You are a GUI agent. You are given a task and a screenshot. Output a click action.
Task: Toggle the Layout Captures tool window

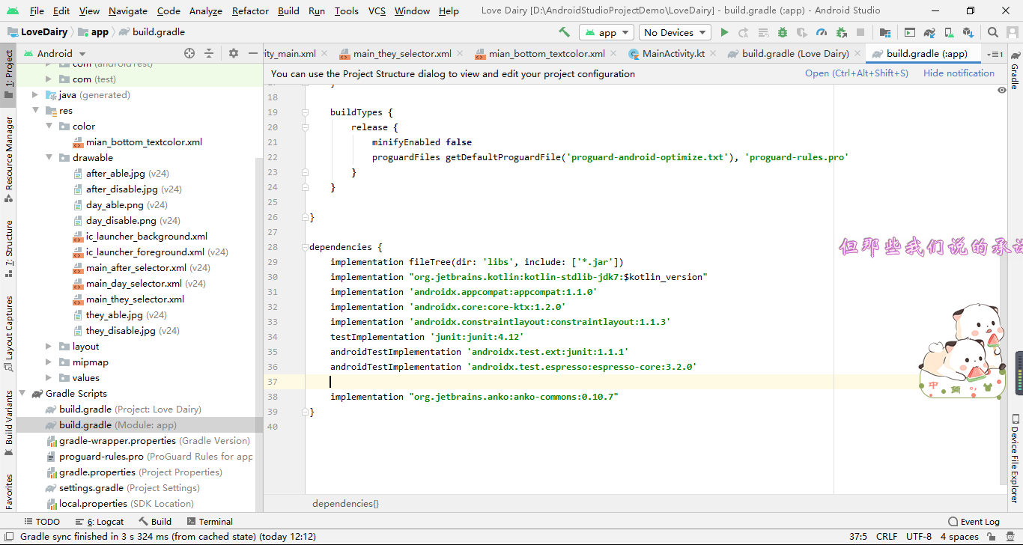(8, 333)
